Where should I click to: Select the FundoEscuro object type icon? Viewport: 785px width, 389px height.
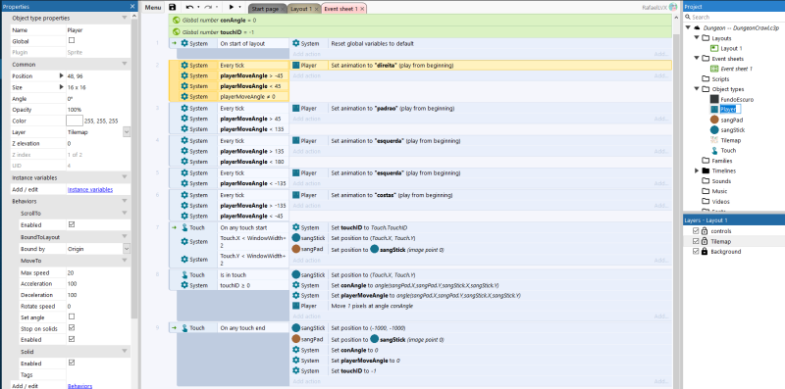click(x=715, y=100)
